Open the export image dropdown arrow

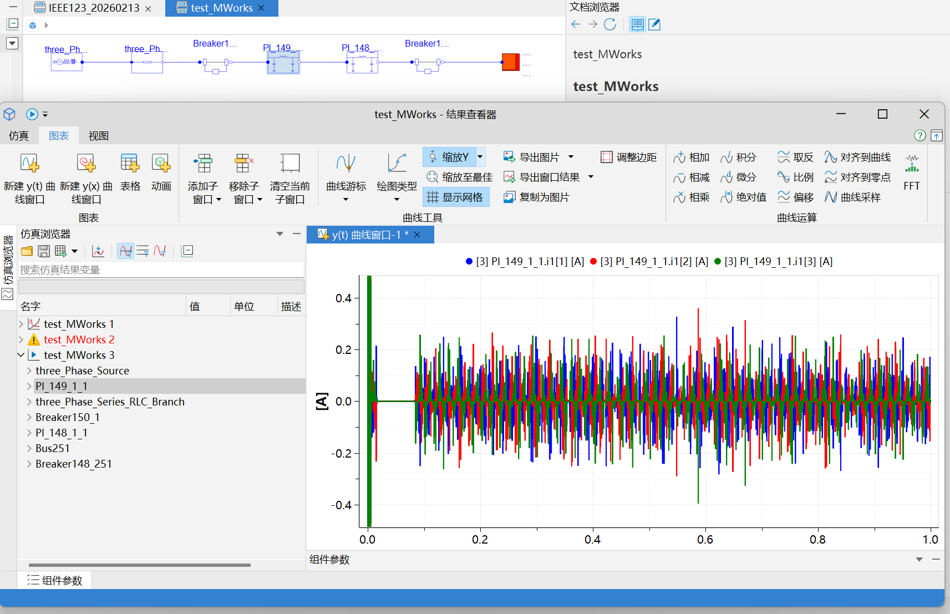[571, 158]
